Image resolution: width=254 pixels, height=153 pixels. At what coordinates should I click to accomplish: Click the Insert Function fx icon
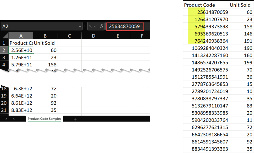[101, 26]
